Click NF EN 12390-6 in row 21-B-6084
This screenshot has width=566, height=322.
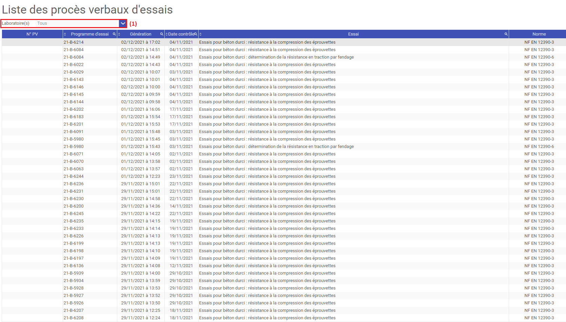(539, 57)
